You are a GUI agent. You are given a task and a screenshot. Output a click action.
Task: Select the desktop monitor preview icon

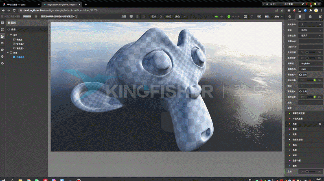point(131,17)
